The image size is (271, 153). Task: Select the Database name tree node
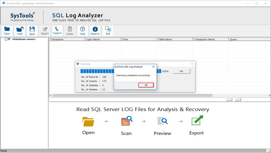(24, 39)
